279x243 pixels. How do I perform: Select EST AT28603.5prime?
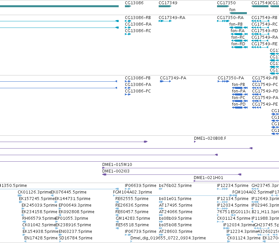click(176, 232)
